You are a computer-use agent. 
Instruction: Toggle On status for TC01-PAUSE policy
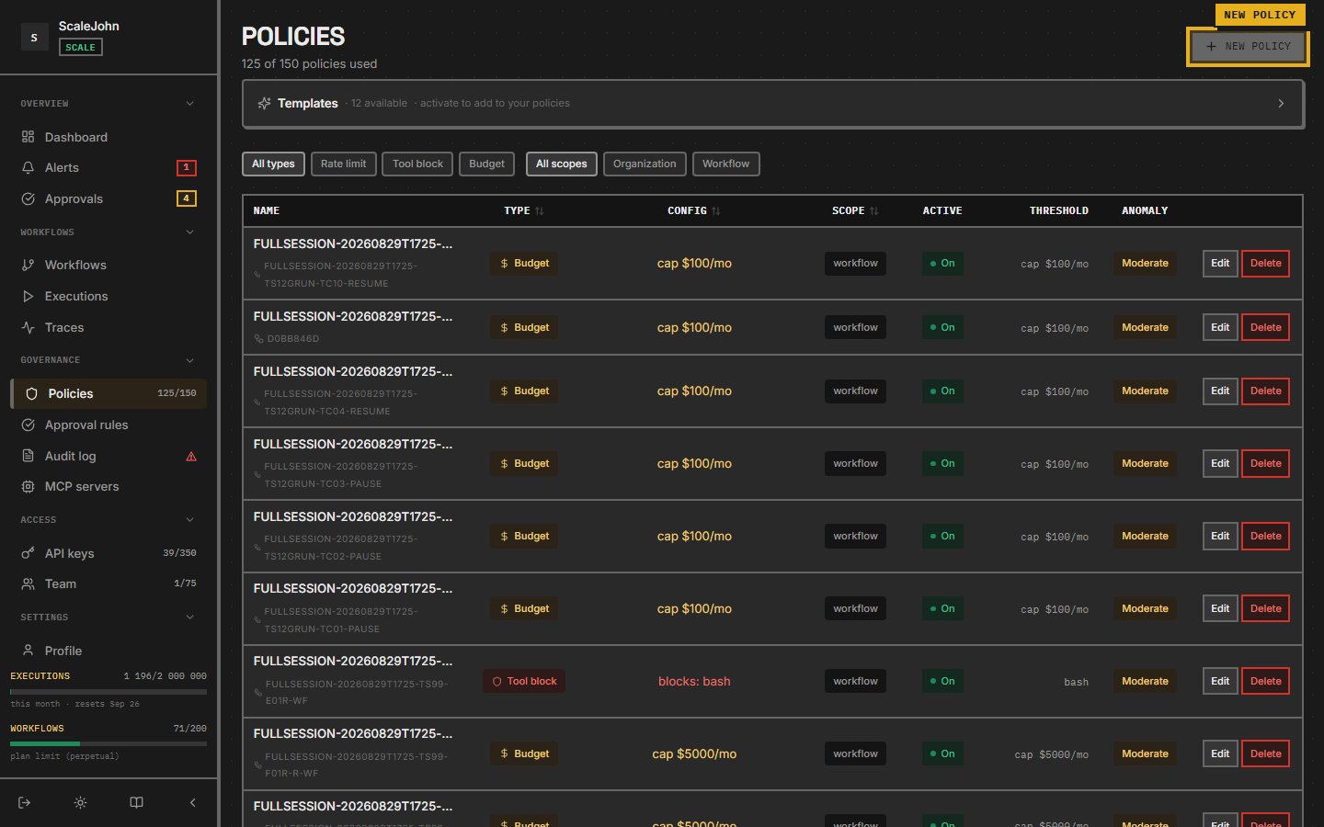(942, 608)
